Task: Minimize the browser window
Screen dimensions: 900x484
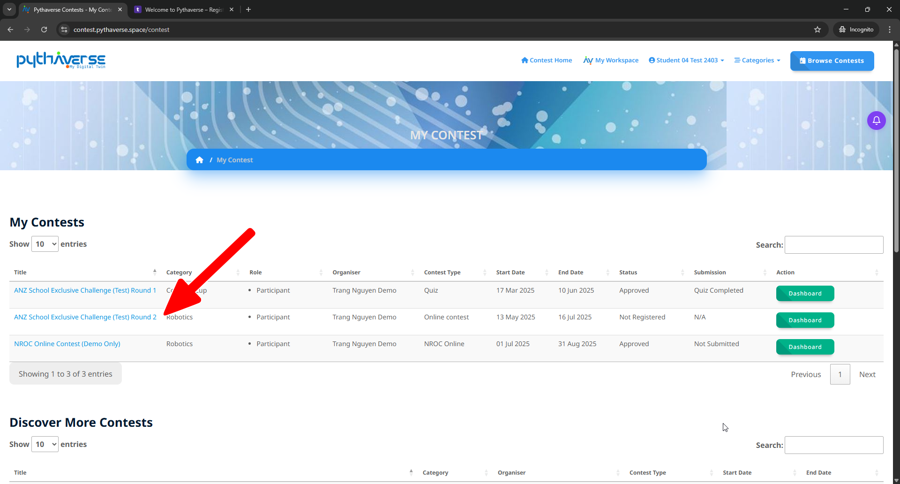Action: (x=846, y=9)
